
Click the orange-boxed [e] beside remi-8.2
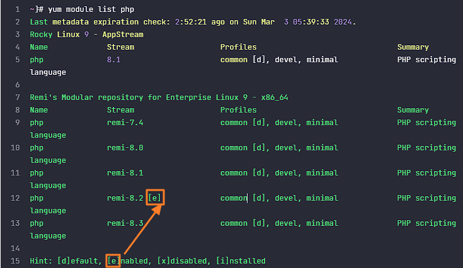157,198
